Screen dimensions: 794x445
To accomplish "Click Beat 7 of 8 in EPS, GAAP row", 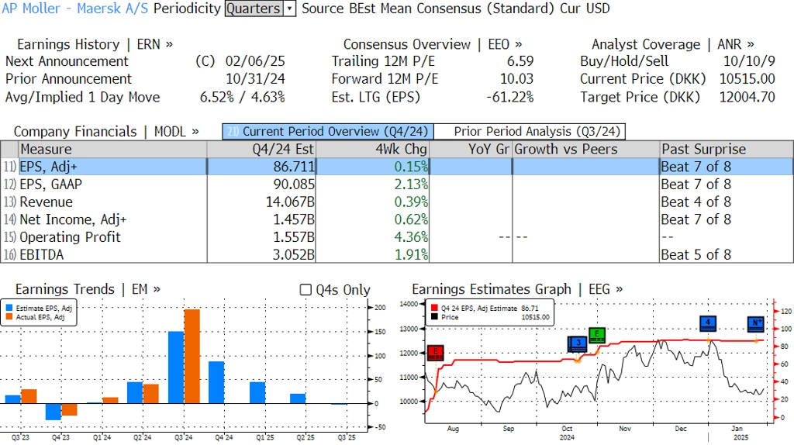I will (696, 185).
